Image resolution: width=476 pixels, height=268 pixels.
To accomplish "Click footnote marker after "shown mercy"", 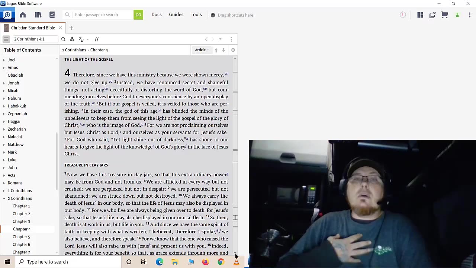I will pos(226,74).
